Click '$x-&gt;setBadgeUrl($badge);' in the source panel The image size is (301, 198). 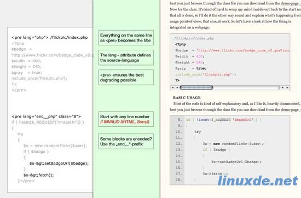pyautogui.click(x=59, y=164)
